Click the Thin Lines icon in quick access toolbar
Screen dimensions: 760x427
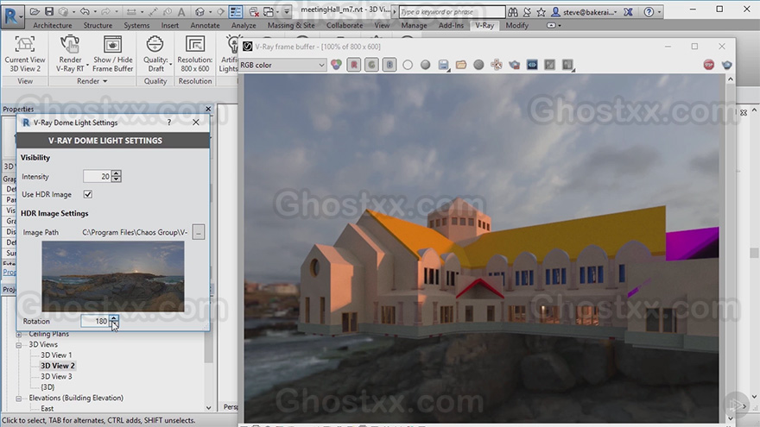click(236, 11)
